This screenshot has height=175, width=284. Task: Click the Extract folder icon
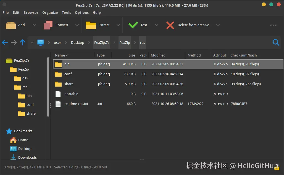pyautogui.click(x=91, y=25)
